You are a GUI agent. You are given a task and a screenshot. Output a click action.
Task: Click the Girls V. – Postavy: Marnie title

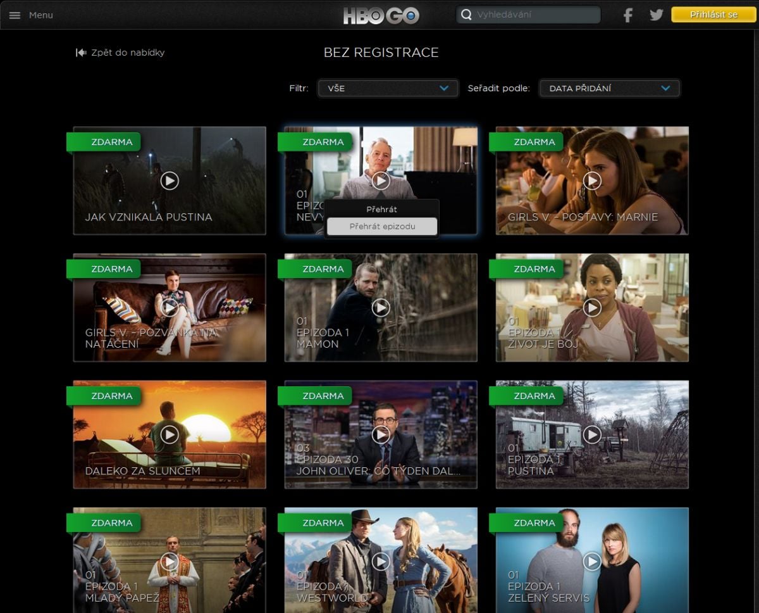coord(583,217)
